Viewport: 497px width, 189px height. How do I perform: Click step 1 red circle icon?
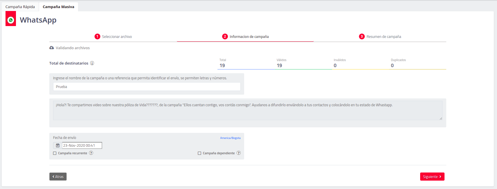pyautogui.click(x=97, y=36)
